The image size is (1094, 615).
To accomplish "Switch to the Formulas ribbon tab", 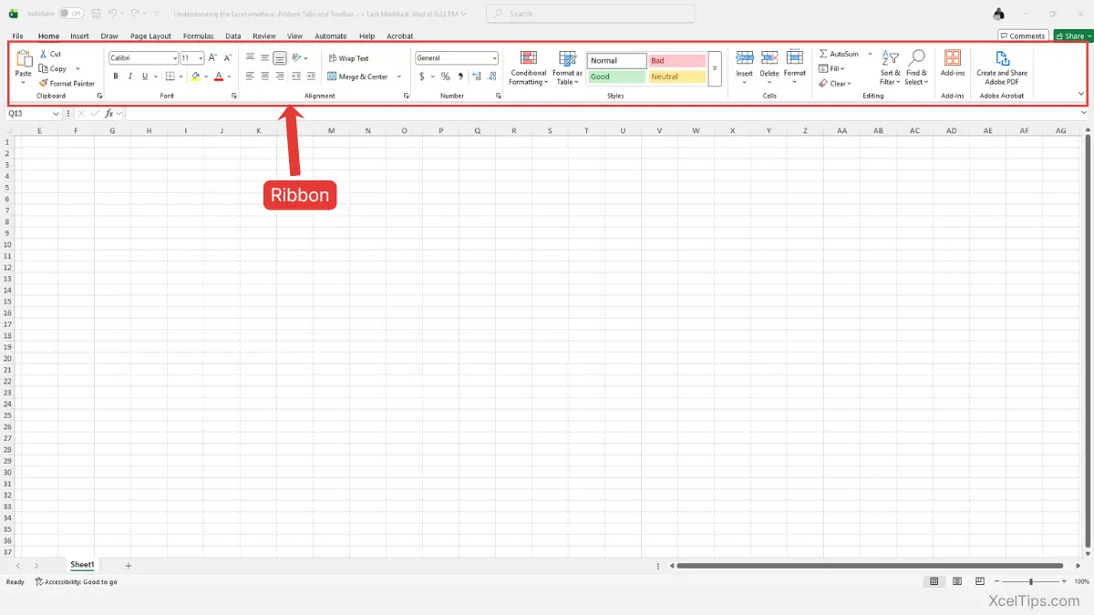I will point(198,36).
